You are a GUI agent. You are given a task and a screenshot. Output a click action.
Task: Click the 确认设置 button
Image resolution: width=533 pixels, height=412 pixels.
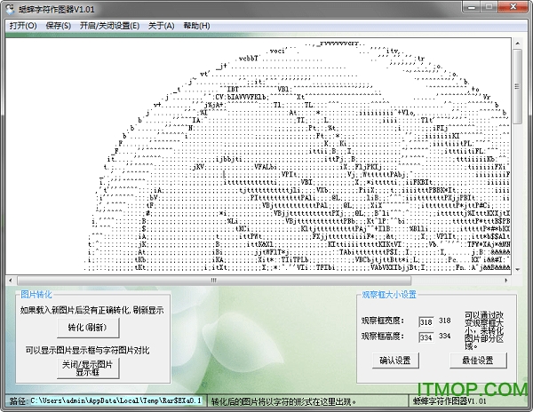point(395,360)
